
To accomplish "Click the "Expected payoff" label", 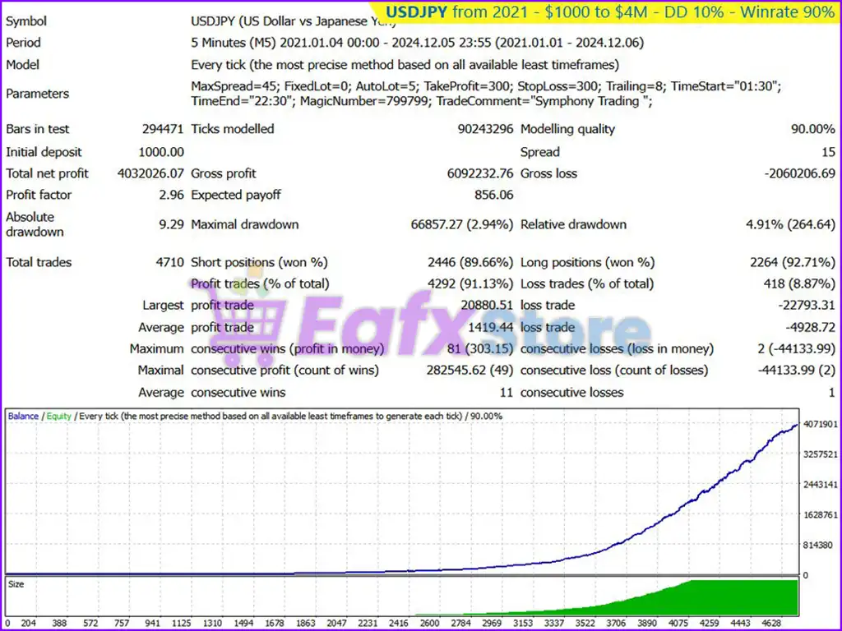I will point(236,196).
